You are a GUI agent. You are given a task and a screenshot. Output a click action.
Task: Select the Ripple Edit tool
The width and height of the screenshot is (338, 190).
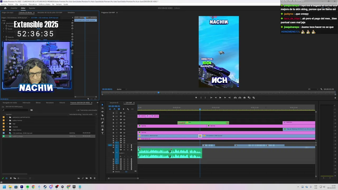pyautogui.click(x=102, y=112)
